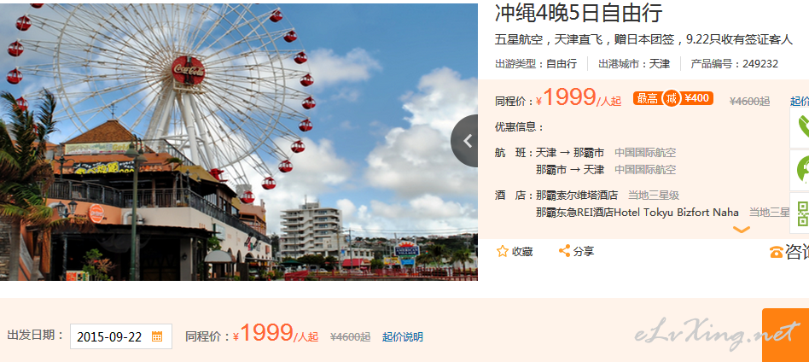Click the 起价说明 link in bottom bar
The width and height of the screenshot is (809, 362).
[403, 337]
